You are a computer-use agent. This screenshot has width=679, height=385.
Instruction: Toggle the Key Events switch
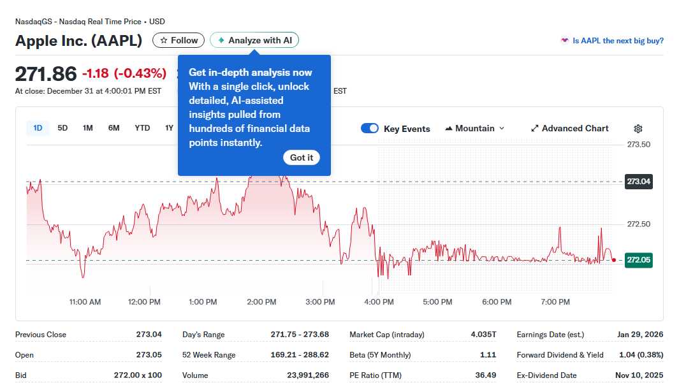370,128
